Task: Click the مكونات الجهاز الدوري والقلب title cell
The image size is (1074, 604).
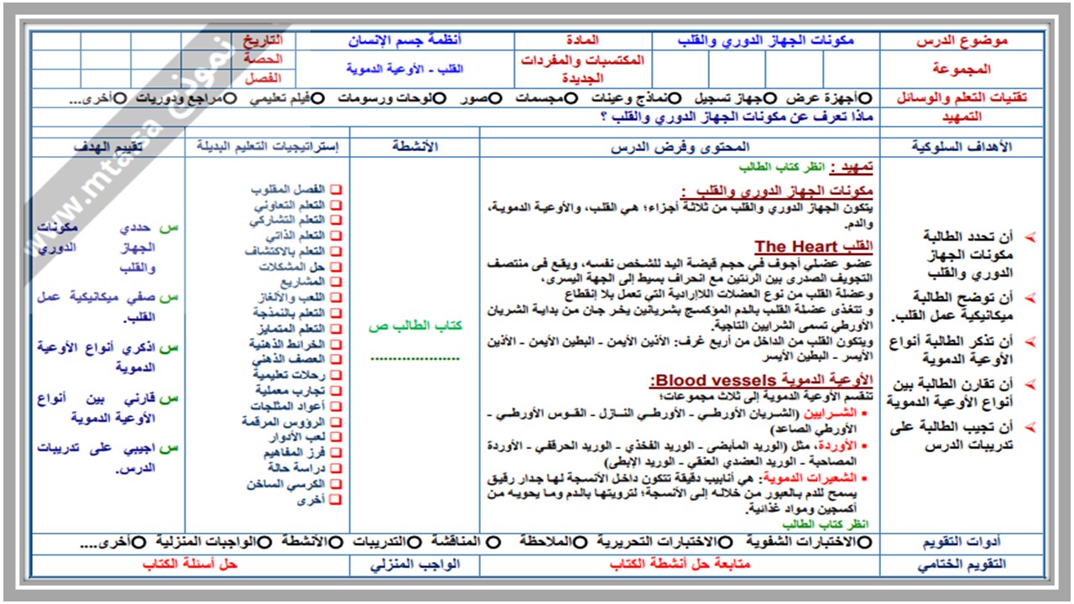Action: coord(765,41)
